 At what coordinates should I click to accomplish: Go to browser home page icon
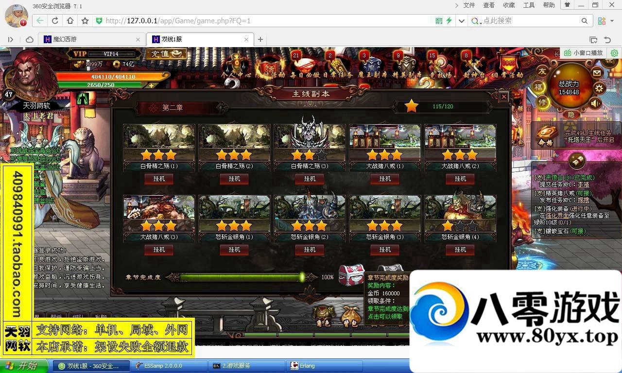click(70, 21)
